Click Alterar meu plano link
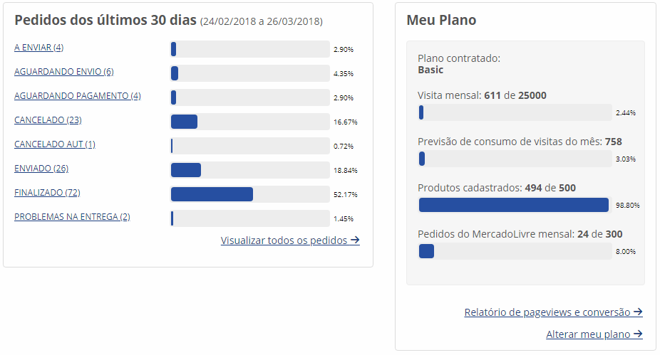 (594, 334)
